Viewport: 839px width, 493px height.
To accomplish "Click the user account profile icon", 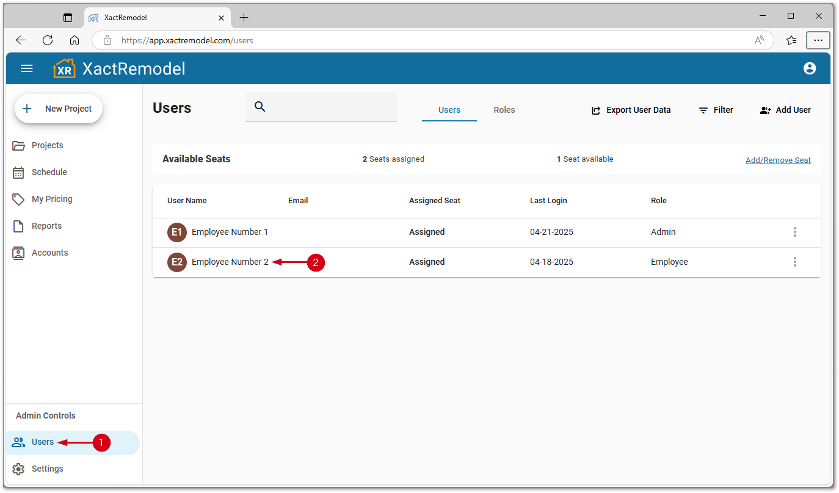I will click(810, 68).
